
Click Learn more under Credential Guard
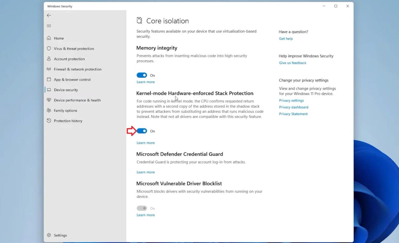tap(145, 172)
